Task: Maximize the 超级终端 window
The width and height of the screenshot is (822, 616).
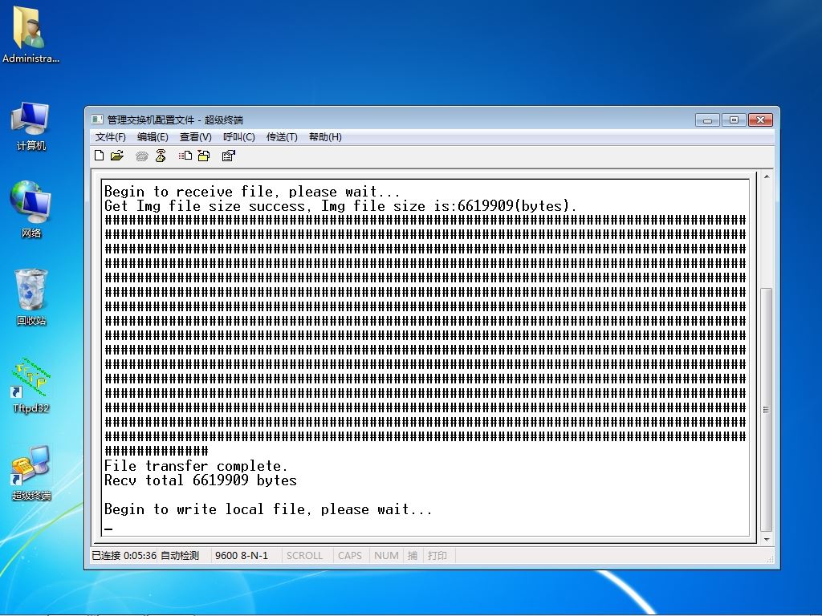Action: (x=734, y=120)
